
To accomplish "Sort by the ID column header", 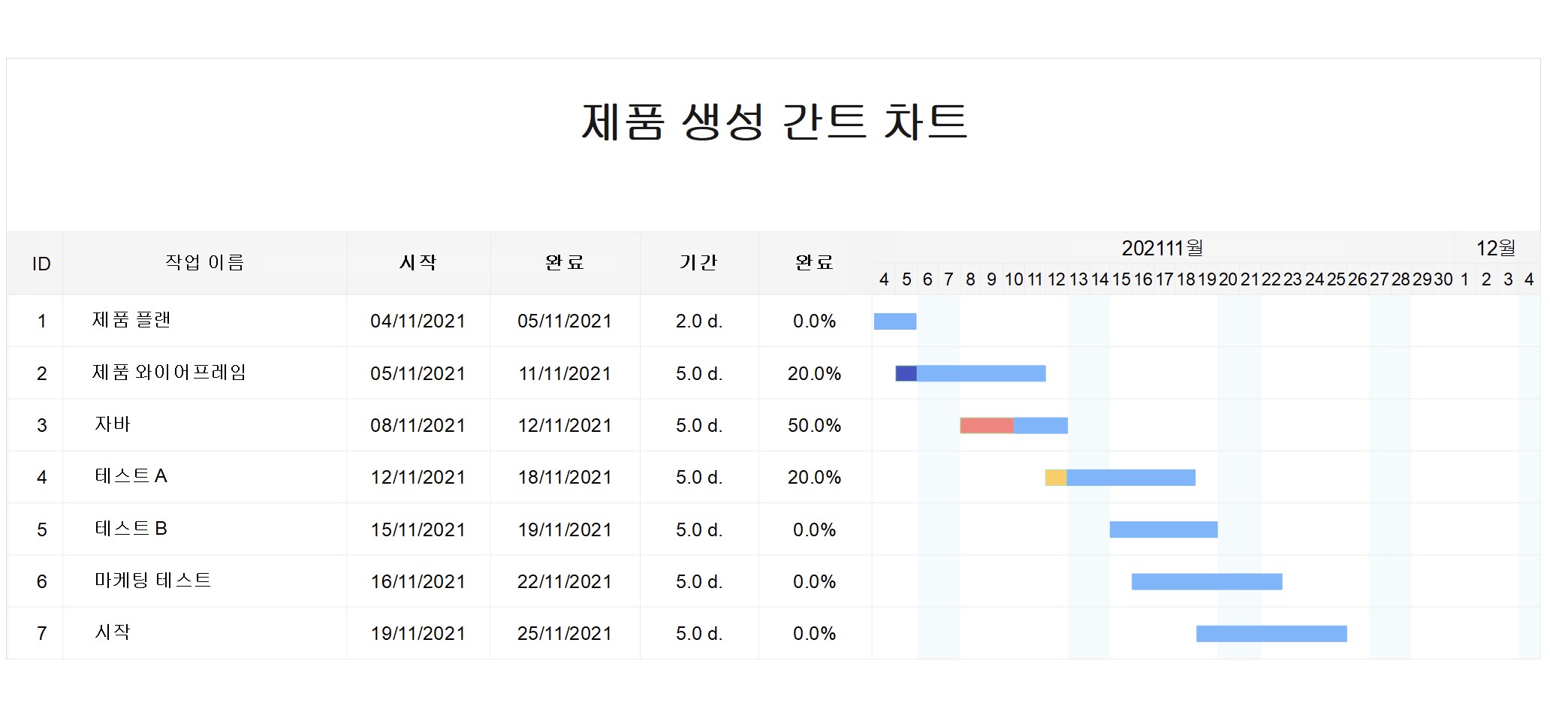I will (41, 263).
